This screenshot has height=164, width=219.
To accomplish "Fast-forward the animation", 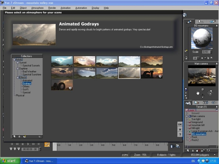I will (x=33, y=144).
